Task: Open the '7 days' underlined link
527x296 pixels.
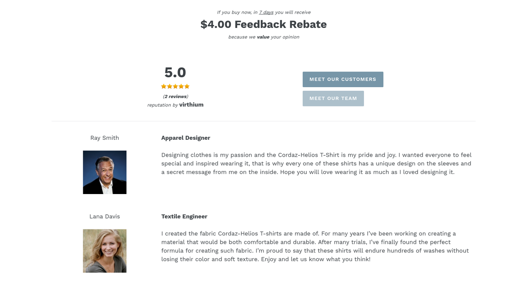Action: [266, 12]
